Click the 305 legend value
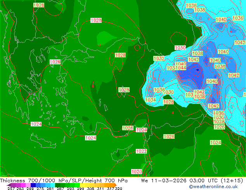Screen dimensions: 246x190 click(x=90, y=188)
